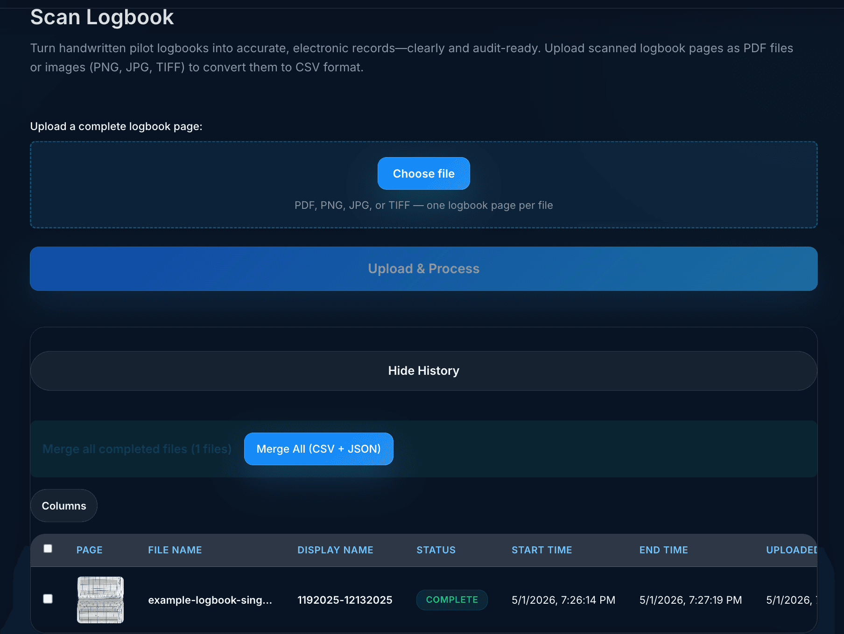Screen dimensions: 844x634
Task: Select end time 5/1/2026, 7:27:19 PM
Action: tap(690, 600)
